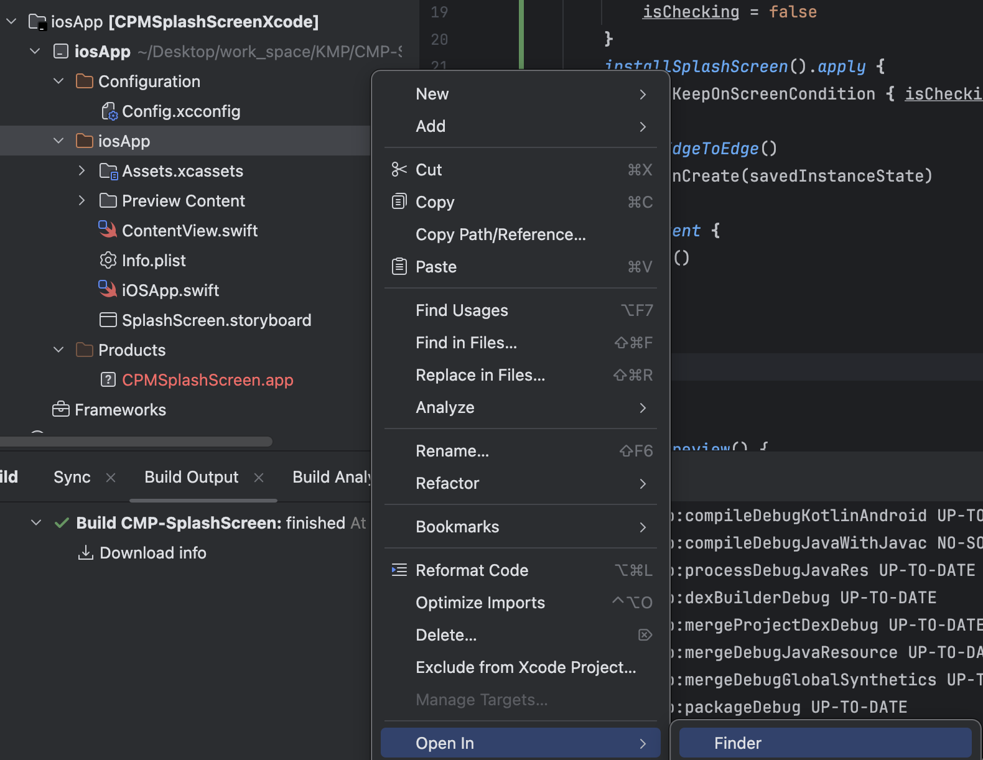Viewport: 983px width, 760px height.
Task: Switch to the Build Output tab
Action: tap(191, 477)
